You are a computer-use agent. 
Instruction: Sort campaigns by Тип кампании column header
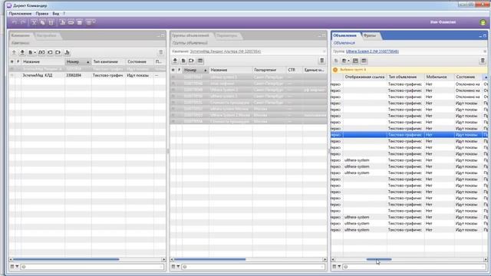(x=108, y=61)
